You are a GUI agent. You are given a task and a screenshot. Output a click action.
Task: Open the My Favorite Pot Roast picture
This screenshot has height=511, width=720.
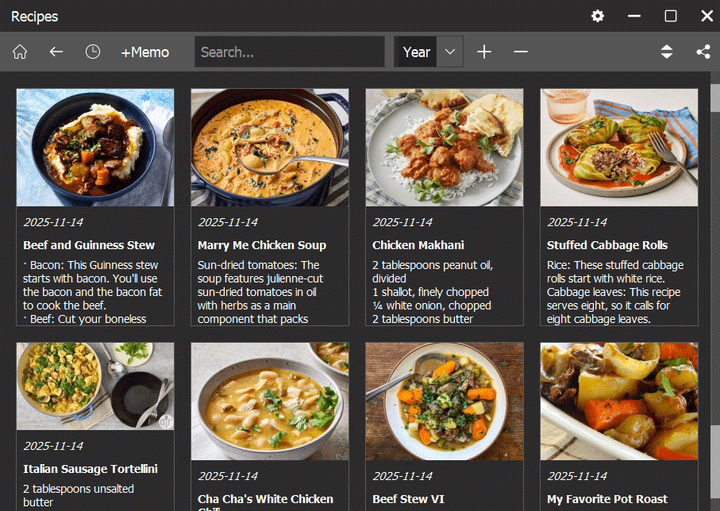(619, 401)
